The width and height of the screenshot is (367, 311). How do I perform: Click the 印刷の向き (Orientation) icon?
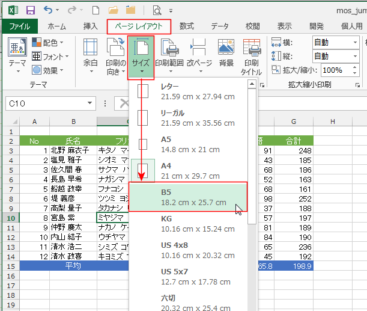[114, 53]
